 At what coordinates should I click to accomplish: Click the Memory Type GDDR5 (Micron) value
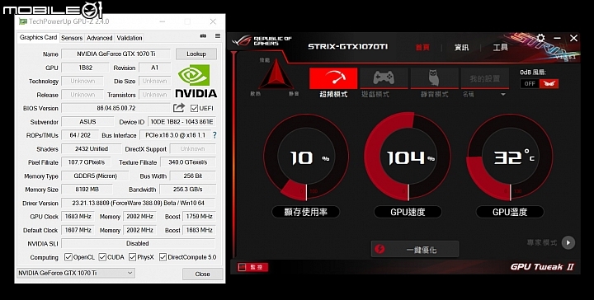tap(95, 176)
